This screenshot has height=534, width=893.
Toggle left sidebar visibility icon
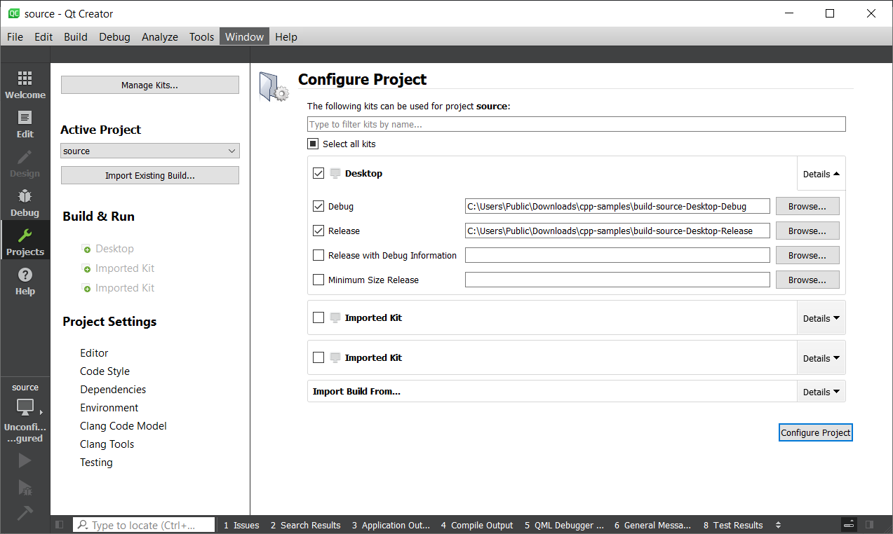pyautogui.click(x=60, y=525)
